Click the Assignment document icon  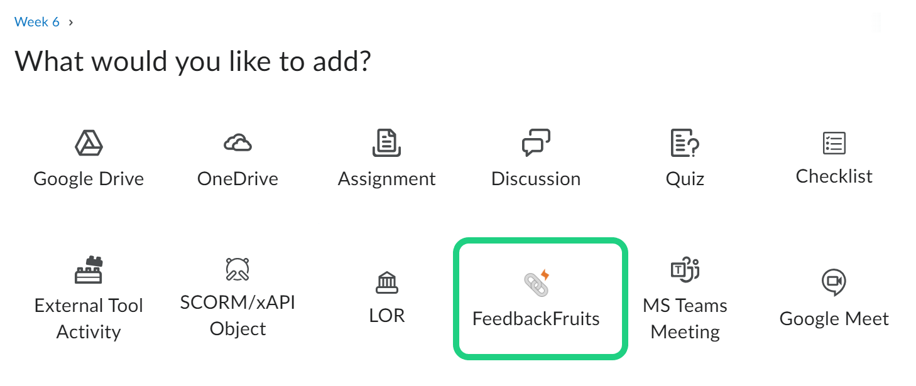[386, 142]
